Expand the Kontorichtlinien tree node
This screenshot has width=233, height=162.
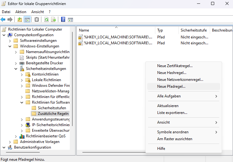(22, 74)
